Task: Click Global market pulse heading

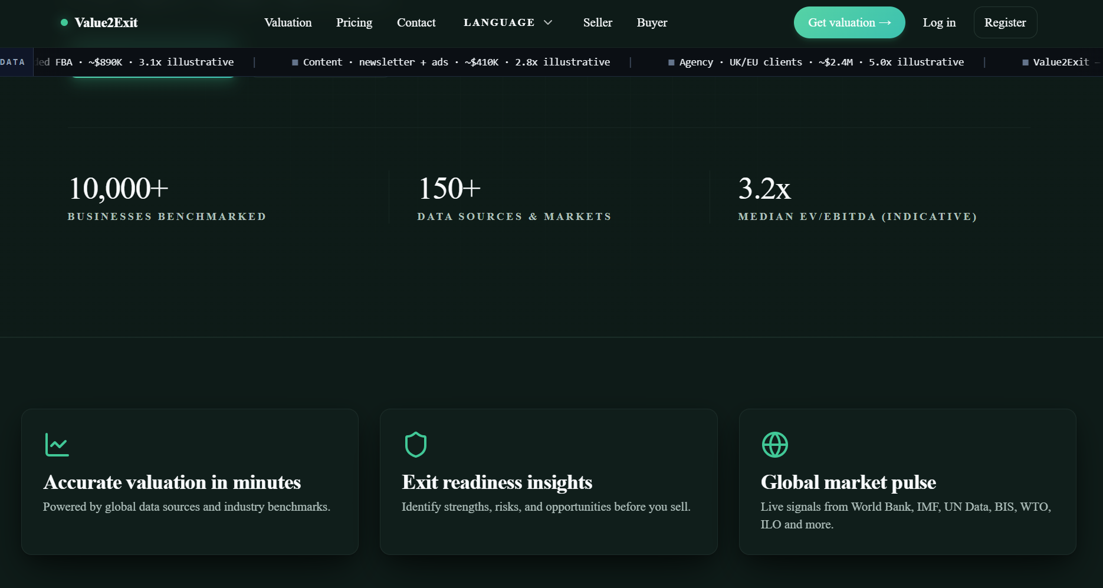Action: [848, 482]
